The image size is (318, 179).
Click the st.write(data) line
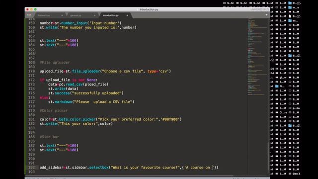coord(63,89)
